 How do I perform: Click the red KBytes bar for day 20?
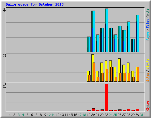[x=93, y=110]
